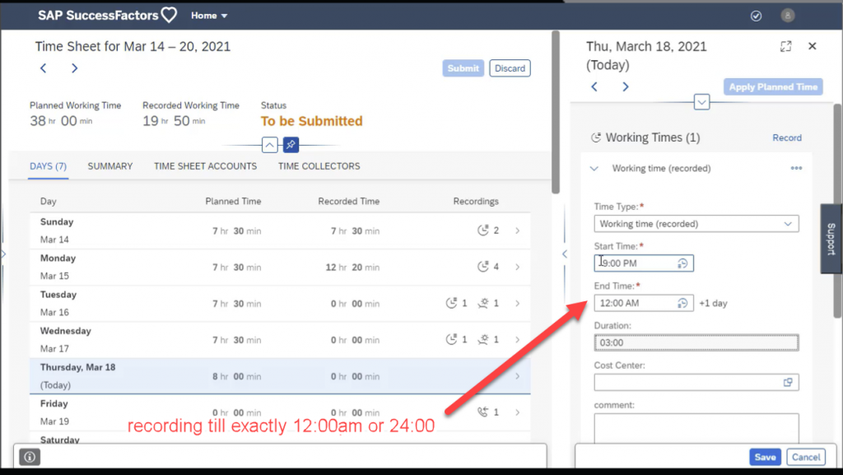Open the entry's three-dot more menu

pos(796,168)
